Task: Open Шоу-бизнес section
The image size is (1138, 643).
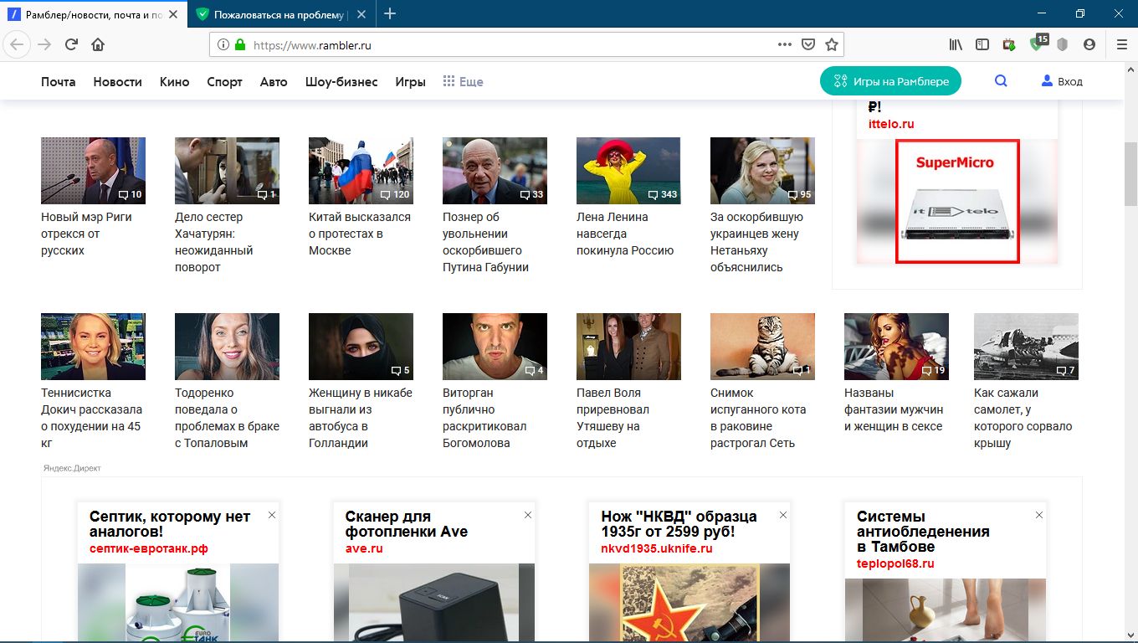Action: (x=341, y=81)
